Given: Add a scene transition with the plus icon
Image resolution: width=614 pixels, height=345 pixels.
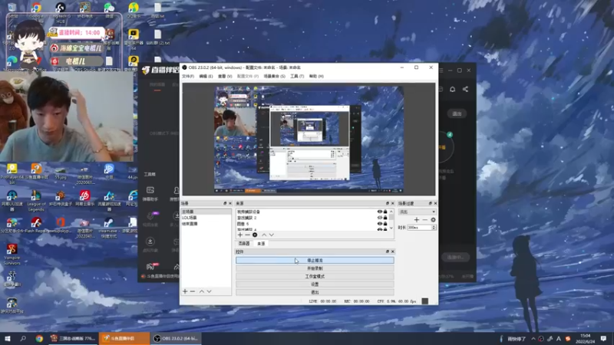Looking at the screenshot, I should [417, 220].
